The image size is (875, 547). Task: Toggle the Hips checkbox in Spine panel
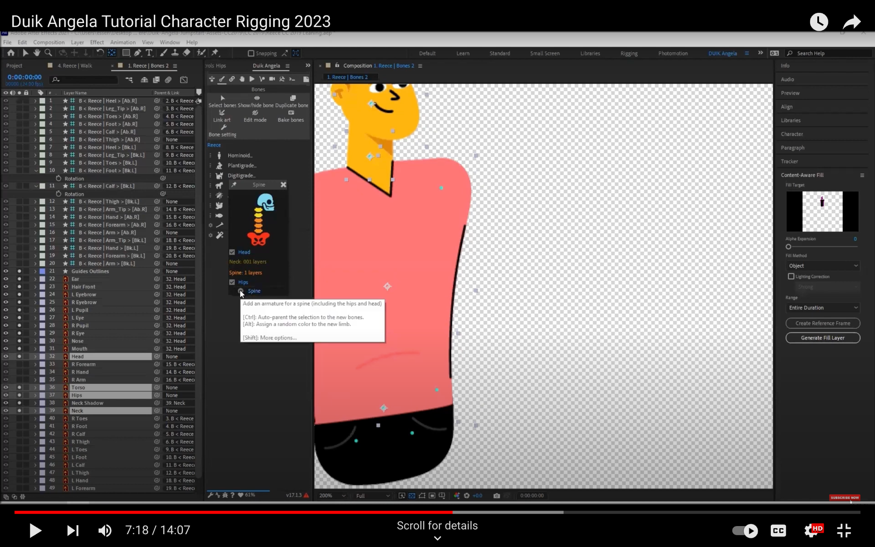point(232,282)
